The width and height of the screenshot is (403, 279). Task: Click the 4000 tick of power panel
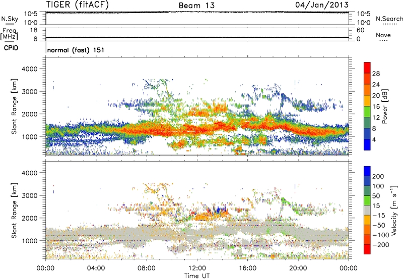(29, 69)
